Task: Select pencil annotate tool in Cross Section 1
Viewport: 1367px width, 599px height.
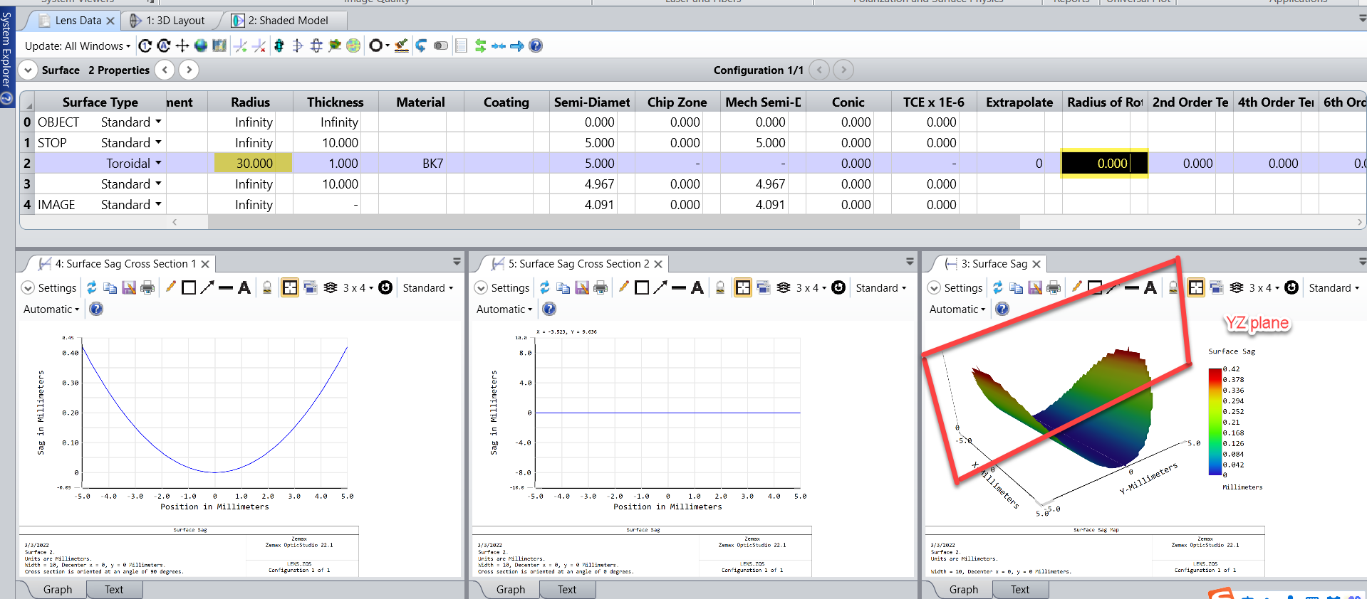Action: pyautogui.click(x=170, y=287)
